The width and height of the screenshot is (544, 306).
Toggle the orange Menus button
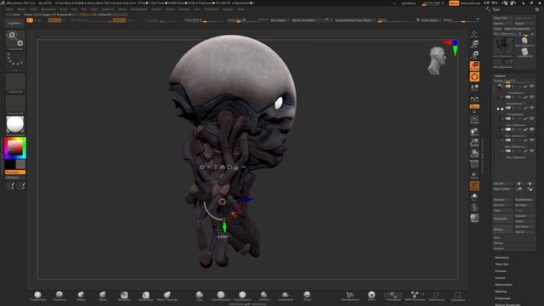coord(454,3)
